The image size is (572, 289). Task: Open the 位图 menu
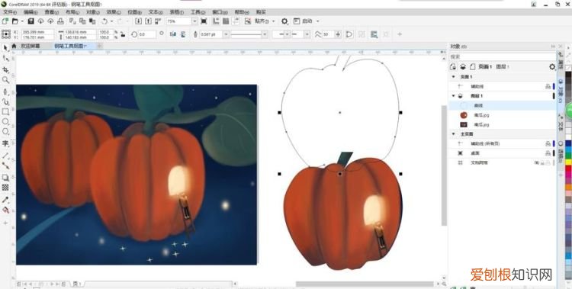[134, 12]
